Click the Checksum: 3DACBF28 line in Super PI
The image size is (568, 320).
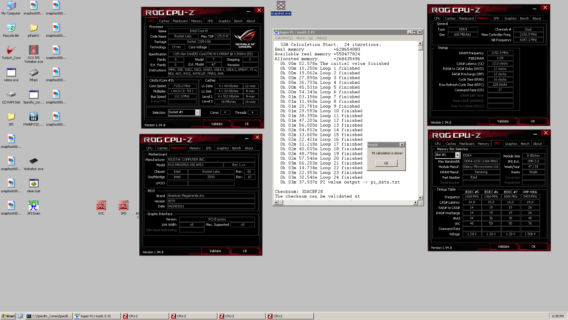pyautogui.click(x=299, y=192)
